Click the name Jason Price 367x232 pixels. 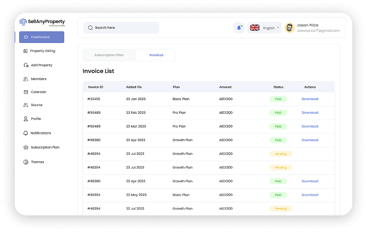(x=308, y=25)
